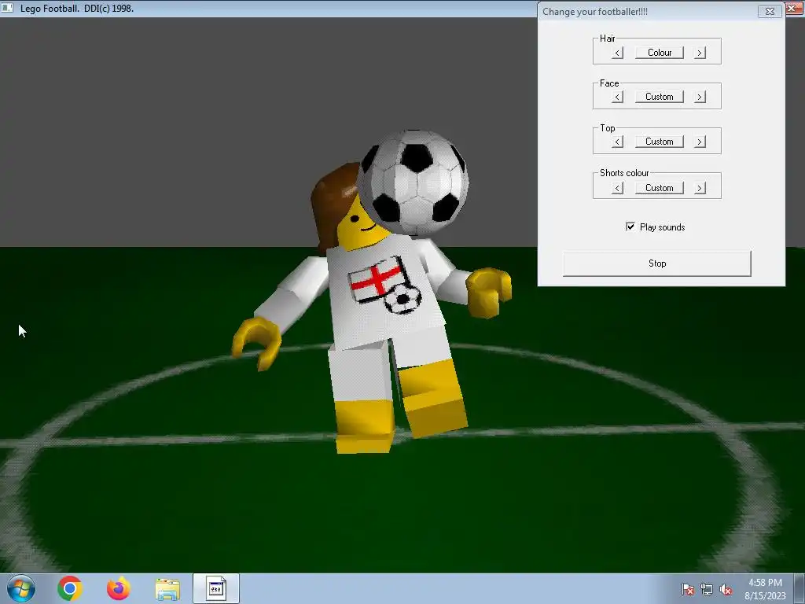The width and height of the screenshot is (805, 604).
Task: Switch to the Lego Football taskbar item
Action: click(216, 588)
